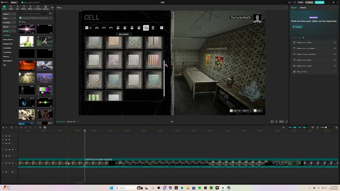Open the preview quality settings icon

click(x=272, y=122)
